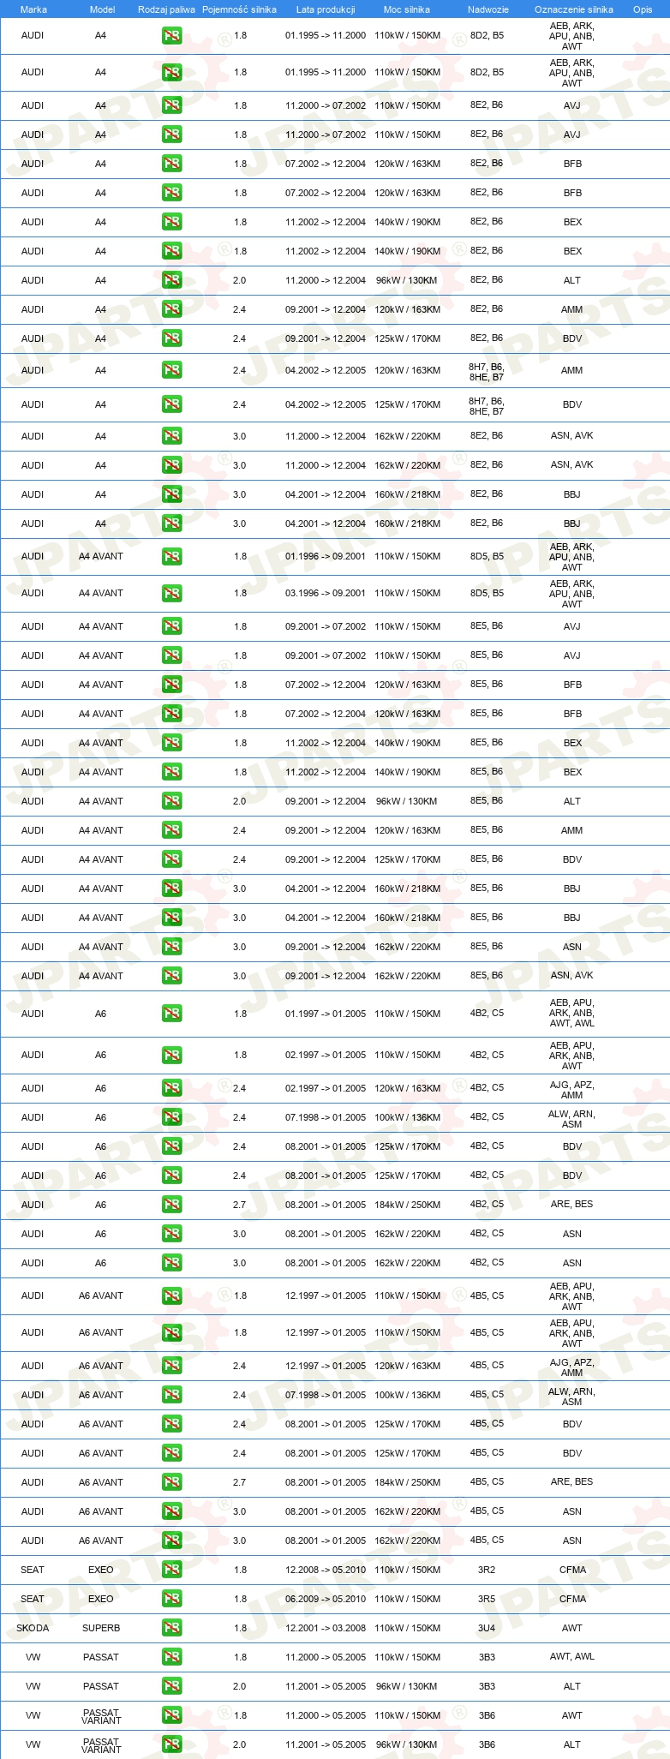Click 8H7, B6, 8HE, B7 in BDV row
This screenshot has height=1759, width=670.
tap(487, 406)
